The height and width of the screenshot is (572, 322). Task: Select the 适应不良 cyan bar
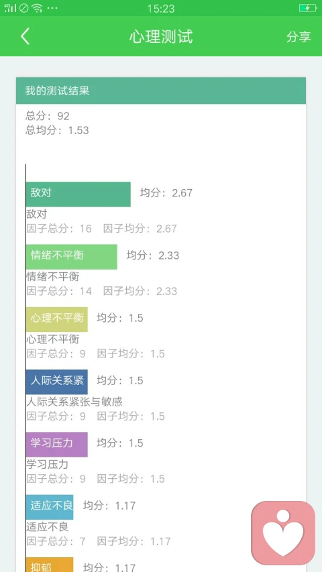(50, 507)
